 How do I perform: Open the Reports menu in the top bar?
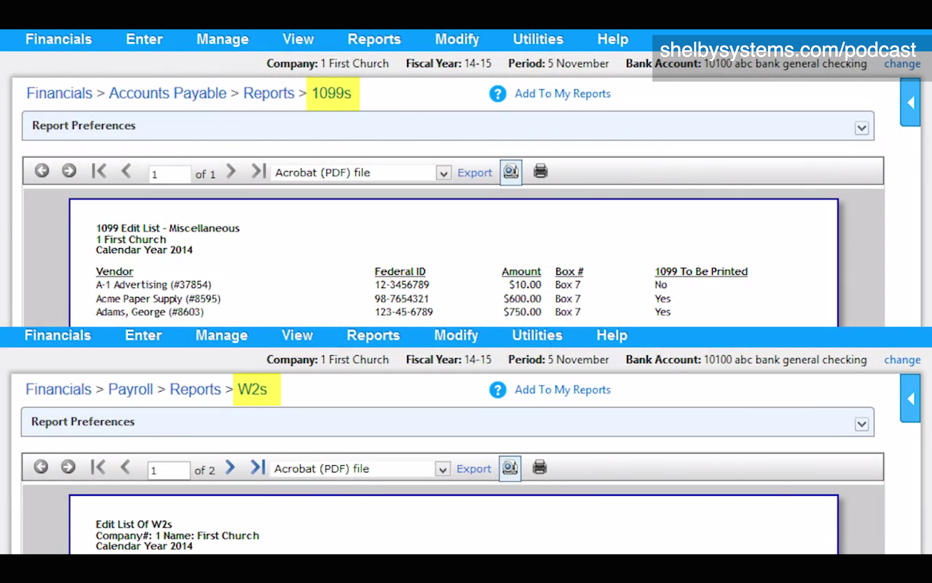374,39
